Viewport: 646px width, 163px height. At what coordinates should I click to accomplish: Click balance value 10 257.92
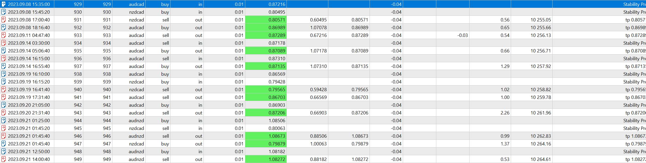pyautogui.click(x=541, y=66)
